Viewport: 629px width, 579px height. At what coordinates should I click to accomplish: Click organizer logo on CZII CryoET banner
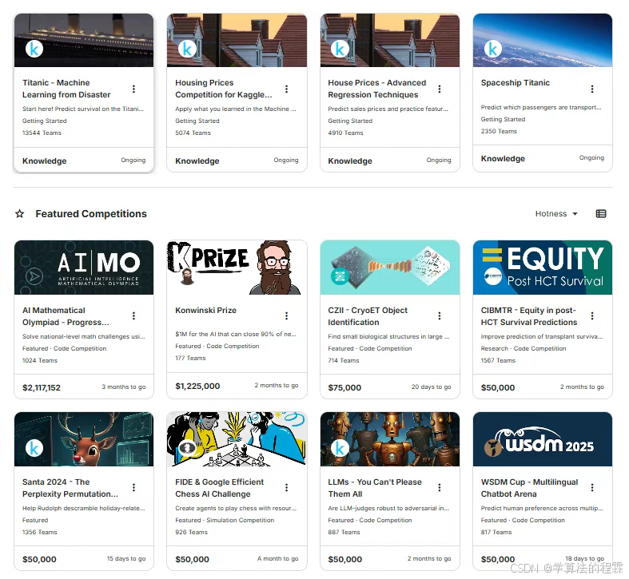pyautogui.click(x=340, y=276)
